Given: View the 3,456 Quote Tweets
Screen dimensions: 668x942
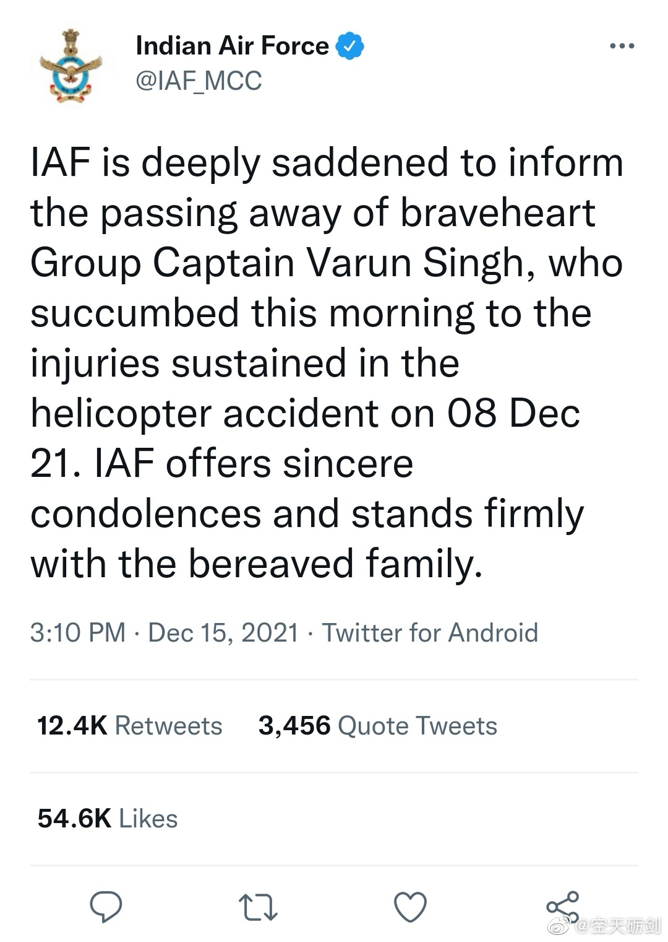Looking at the screenshot, I should (377, 725).
